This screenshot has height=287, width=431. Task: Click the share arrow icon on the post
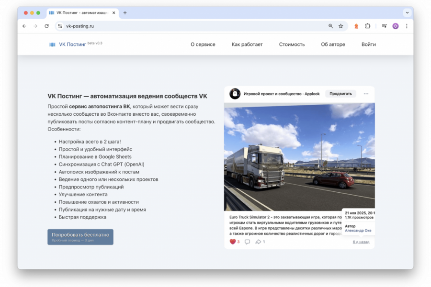pyautogui.click(x=259, y=242)
